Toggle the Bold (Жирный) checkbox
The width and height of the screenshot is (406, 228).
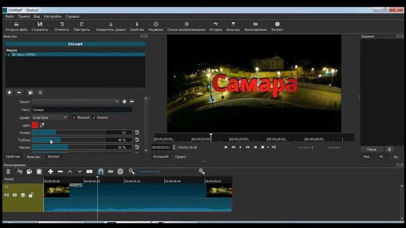[x=81, y=118]
